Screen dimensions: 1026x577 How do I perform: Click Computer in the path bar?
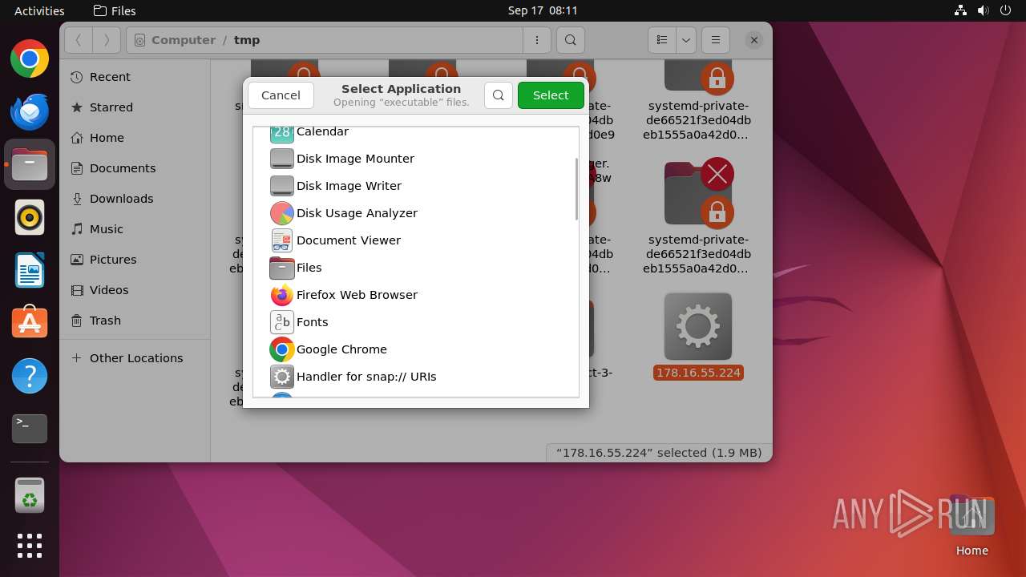184,40
